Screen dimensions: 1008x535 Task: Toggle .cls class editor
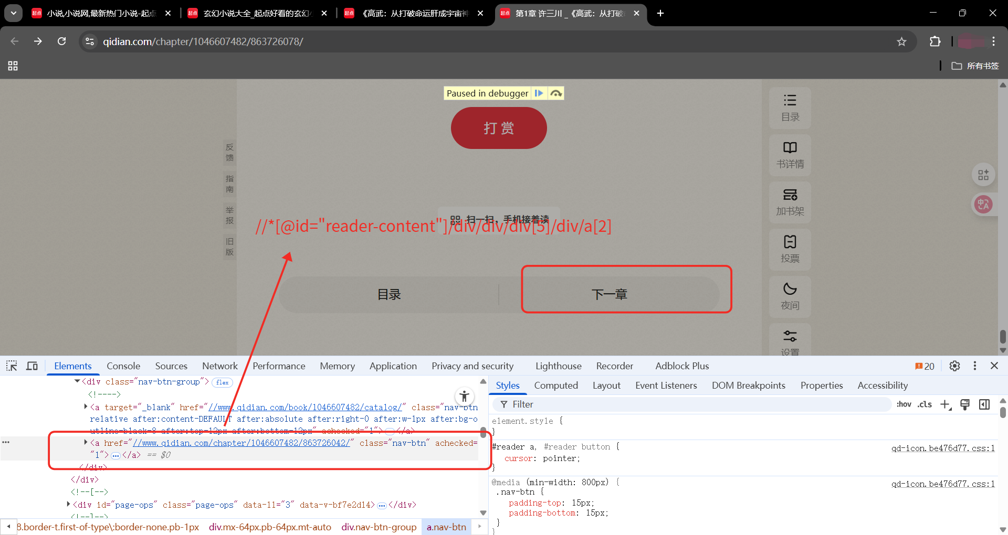pos(925,404)
